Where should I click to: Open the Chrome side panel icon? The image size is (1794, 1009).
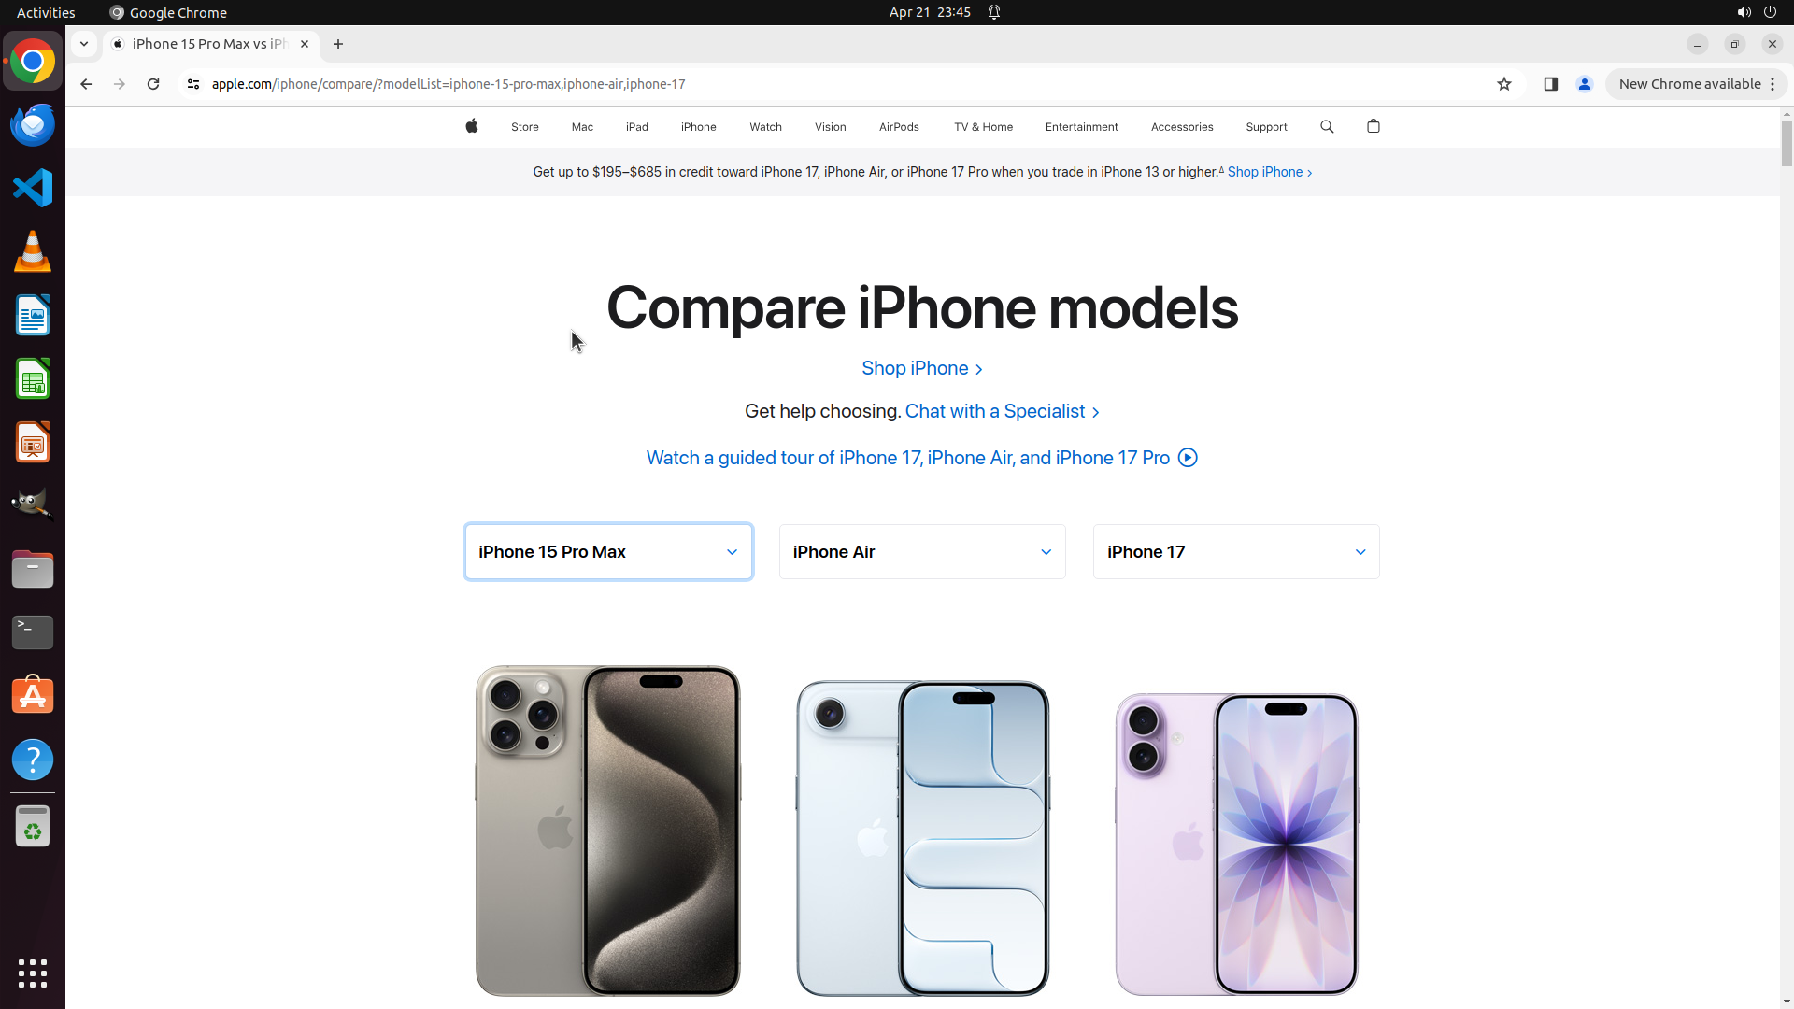[x=1551, y=84]
